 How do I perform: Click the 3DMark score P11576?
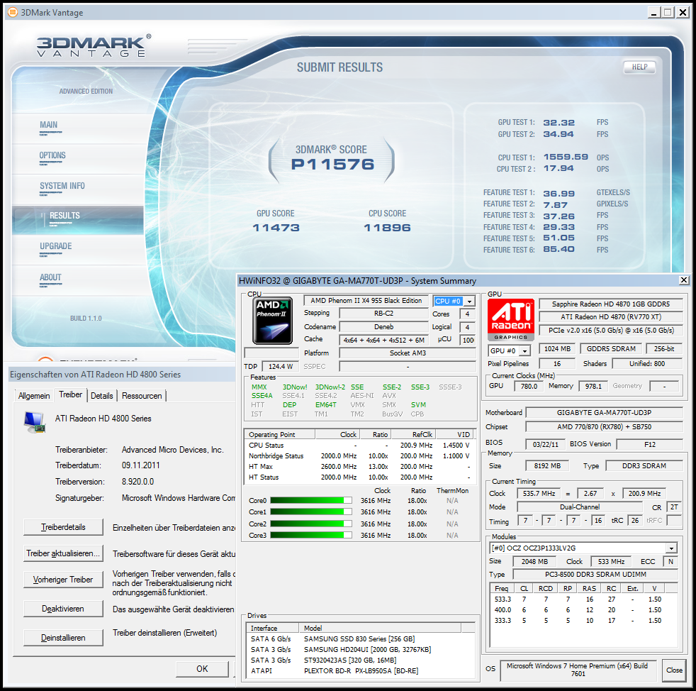click(x=332, y=165)
